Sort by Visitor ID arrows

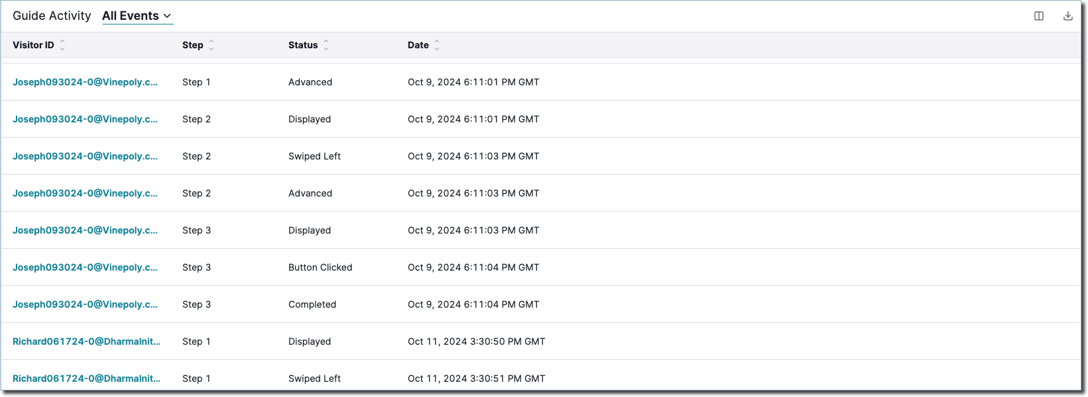(x=62, y=45)
